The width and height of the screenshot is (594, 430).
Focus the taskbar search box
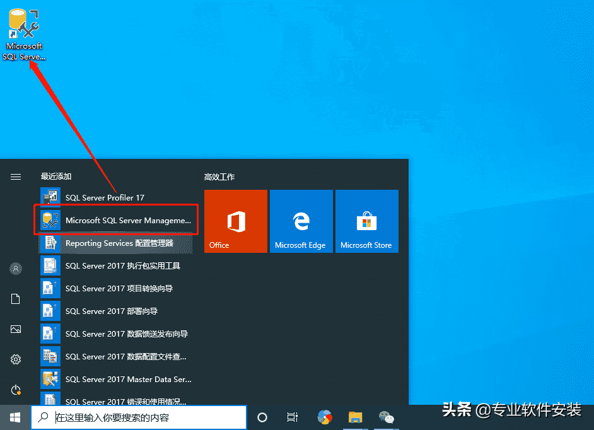click(x=139, y=417)
